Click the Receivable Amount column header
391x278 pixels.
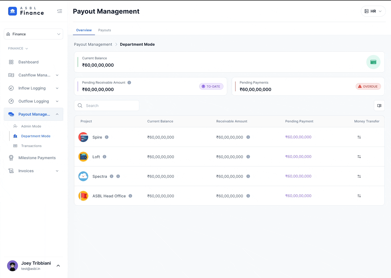[232, 121]
